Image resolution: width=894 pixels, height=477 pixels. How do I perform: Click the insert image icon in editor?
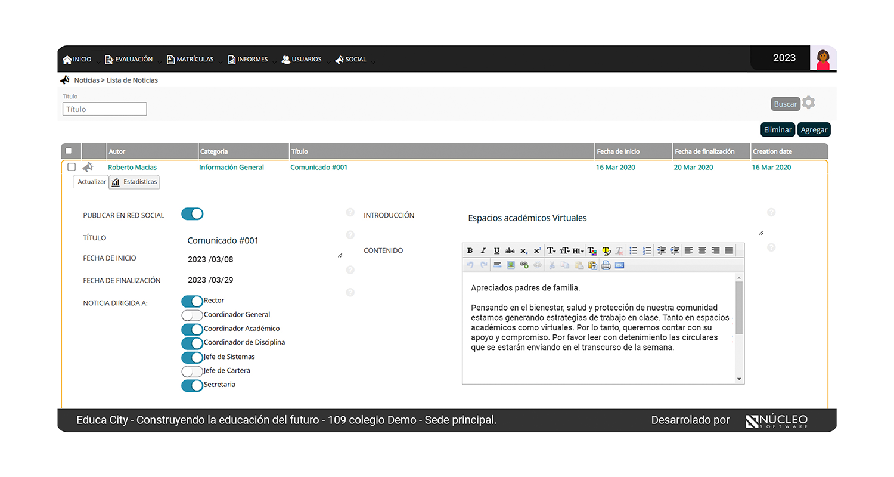[510, 265]
